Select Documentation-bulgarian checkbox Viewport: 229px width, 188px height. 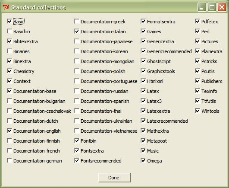point(9,101)
